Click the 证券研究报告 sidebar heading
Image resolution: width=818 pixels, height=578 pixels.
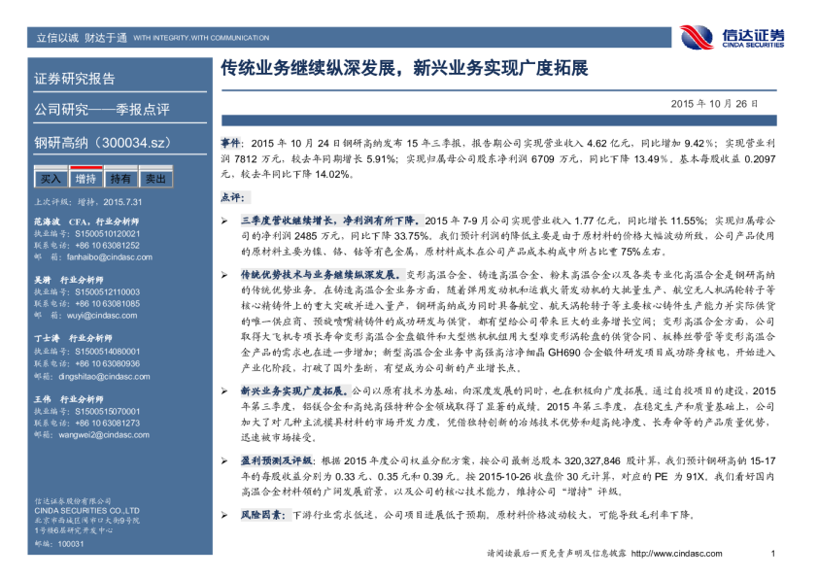click(75, 80)
